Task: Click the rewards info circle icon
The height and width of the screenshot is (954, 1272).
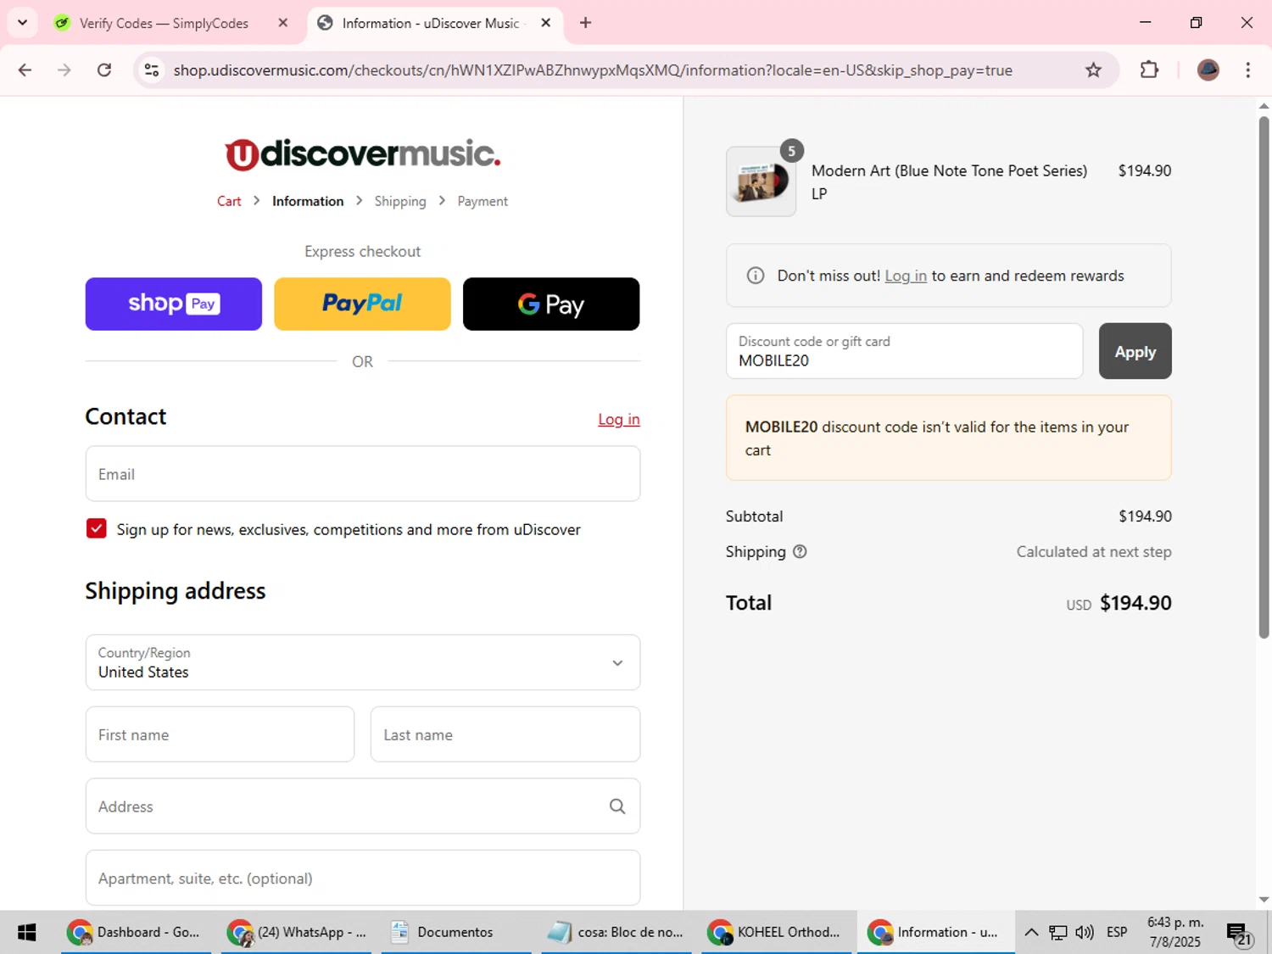Action: point(755,276)
